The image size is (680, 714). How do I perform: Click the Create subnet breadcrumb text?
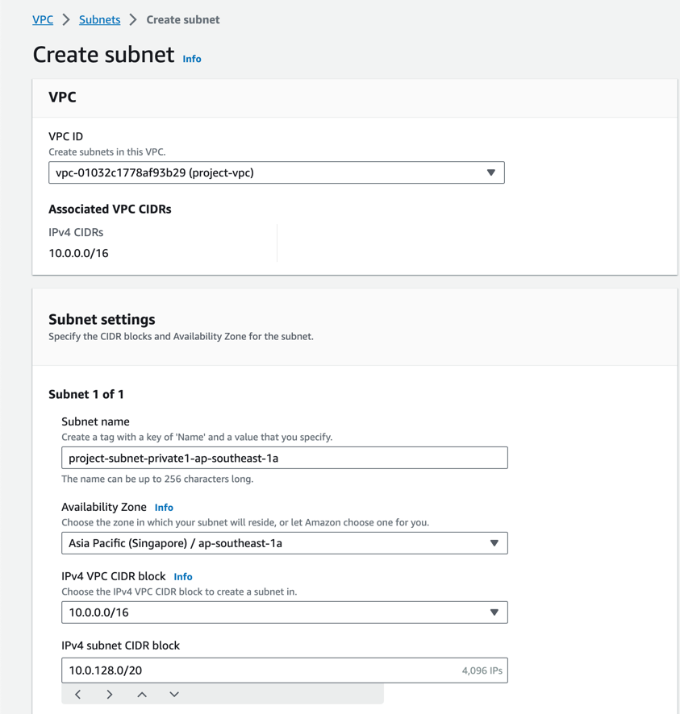(183, 19)
